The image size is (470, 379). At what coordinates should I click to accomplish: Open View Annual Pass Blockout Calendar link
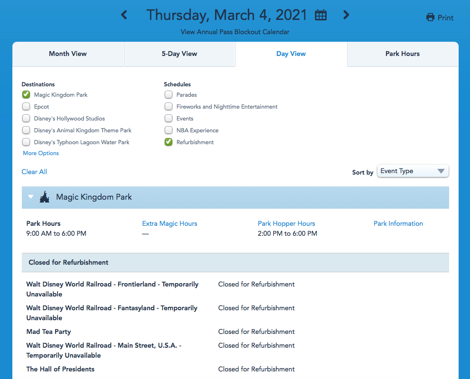(x=235, y=32)
